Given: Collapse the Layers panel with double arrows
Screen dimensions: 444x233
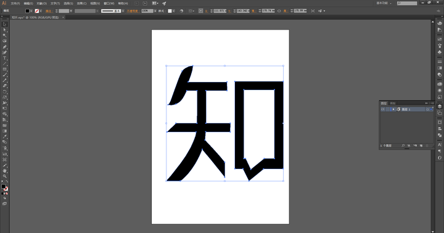Looking at the screenshot, I should pyautogui.click(x=426, y=103).
